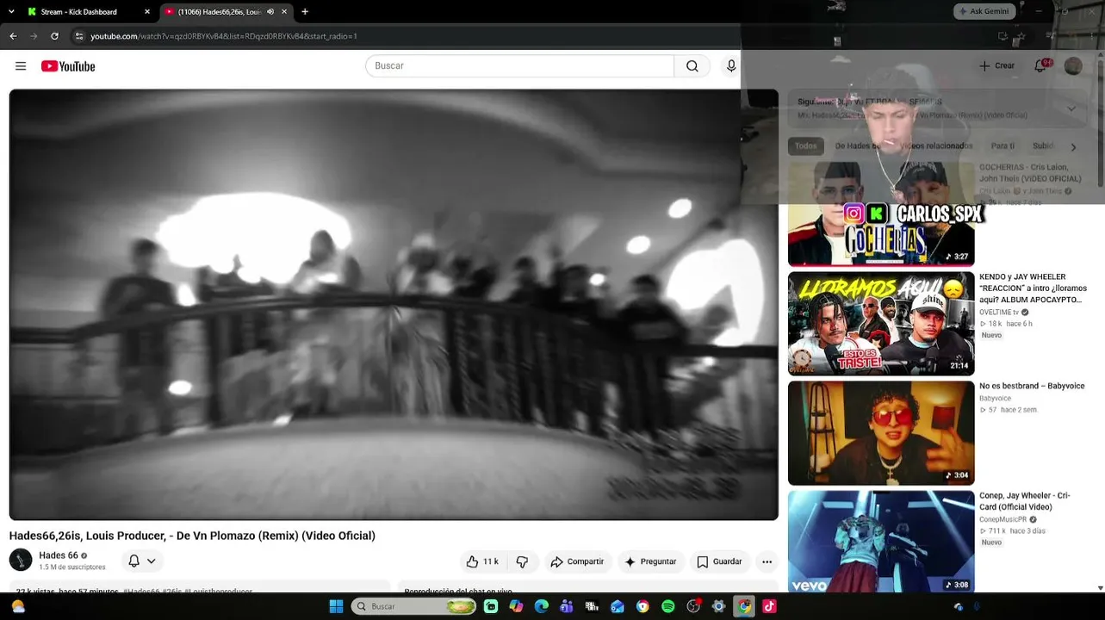This screenshot has height=620, width=1105.
Task: Like the video with thumbs up
Action: tap(482, 561)
